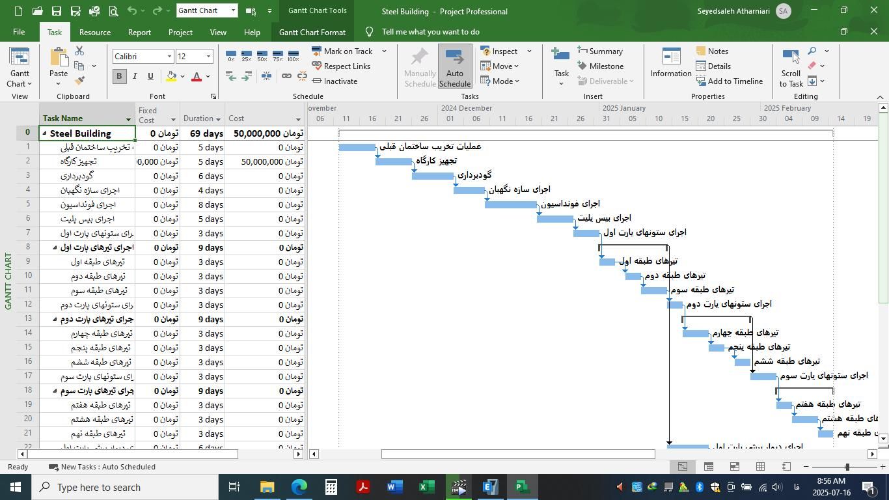This screenshot has height=500, width=889.
Task: Cut the selection with scissors icon
Action: pos(79,51)
